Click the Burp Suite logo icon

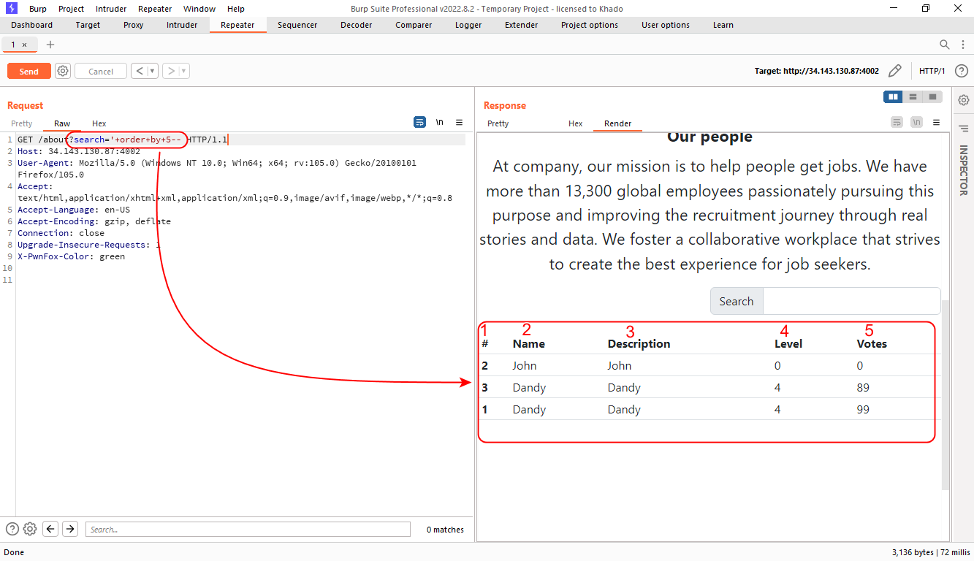click(x=11, y=8)
